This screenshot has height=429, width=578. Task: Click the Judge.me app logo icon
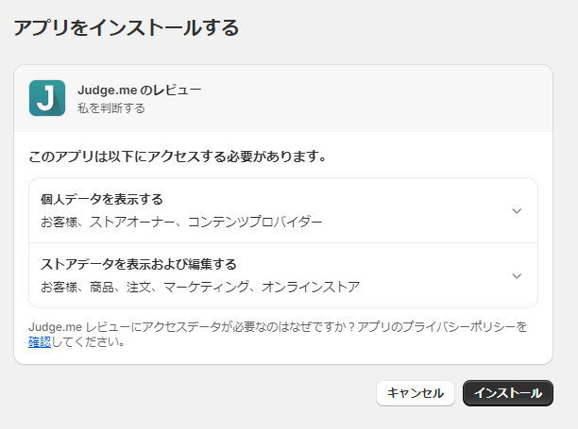click(x=47, y=98)
